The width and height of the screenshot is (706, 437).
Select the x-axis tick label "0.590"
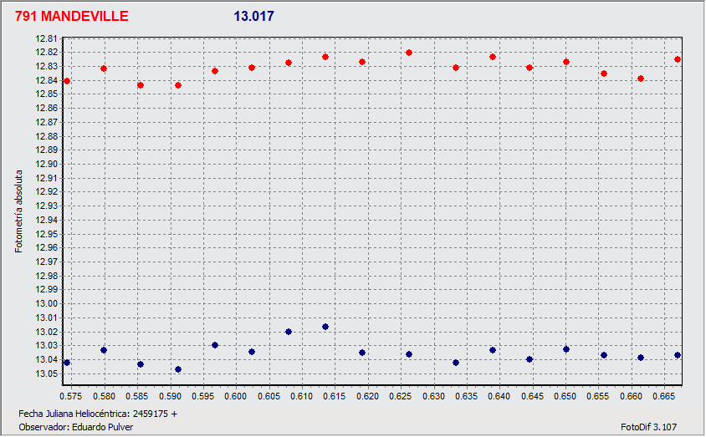[x=170, y=396]
